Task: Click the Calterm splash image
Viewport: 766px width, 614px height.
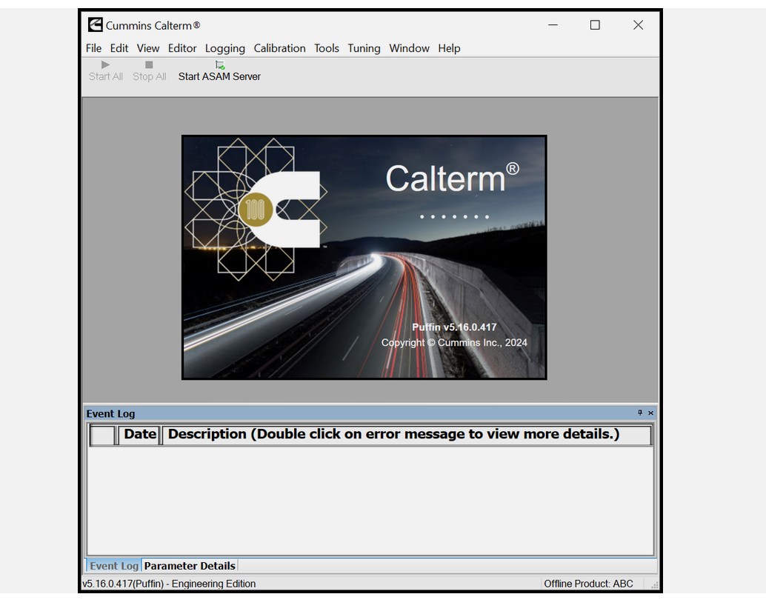Action: pyautogui.click(x=364, y=258)
